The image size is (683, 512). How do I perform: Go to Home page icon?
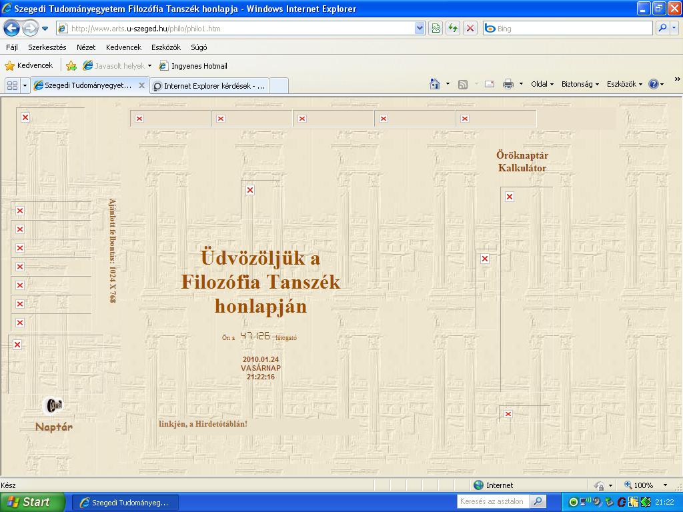click(x=435, y=84)
